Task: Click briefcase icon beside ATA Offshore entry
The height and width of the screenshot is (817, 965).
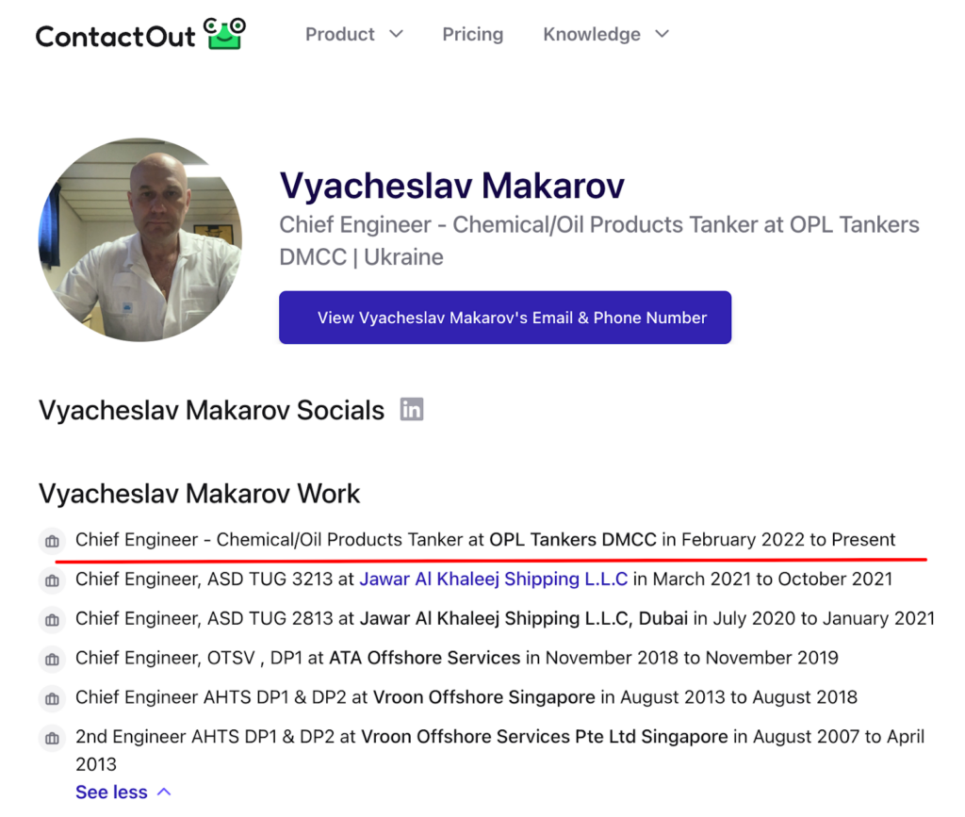Action: pyautogui.click(x=53, y=659)
